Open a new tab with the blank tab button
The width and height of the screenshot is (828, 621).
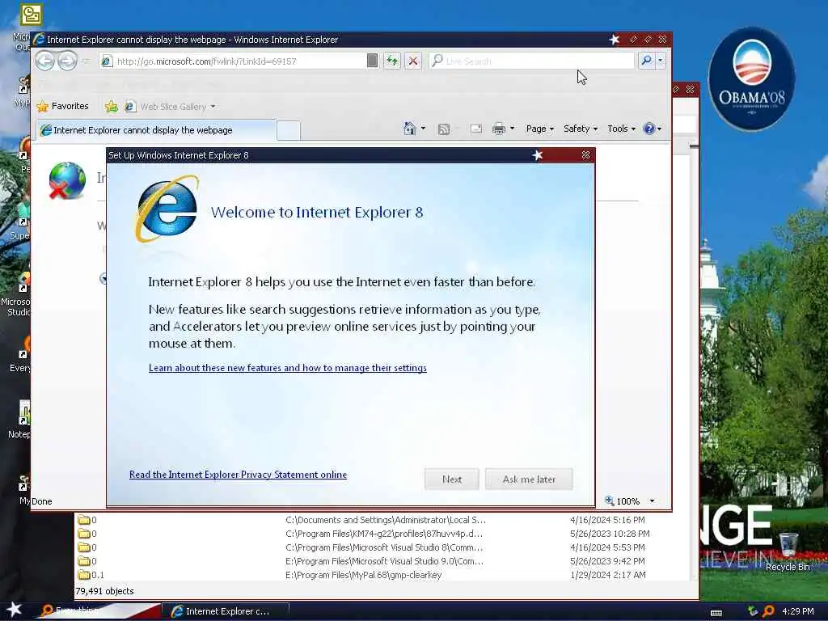click(289, 130)
